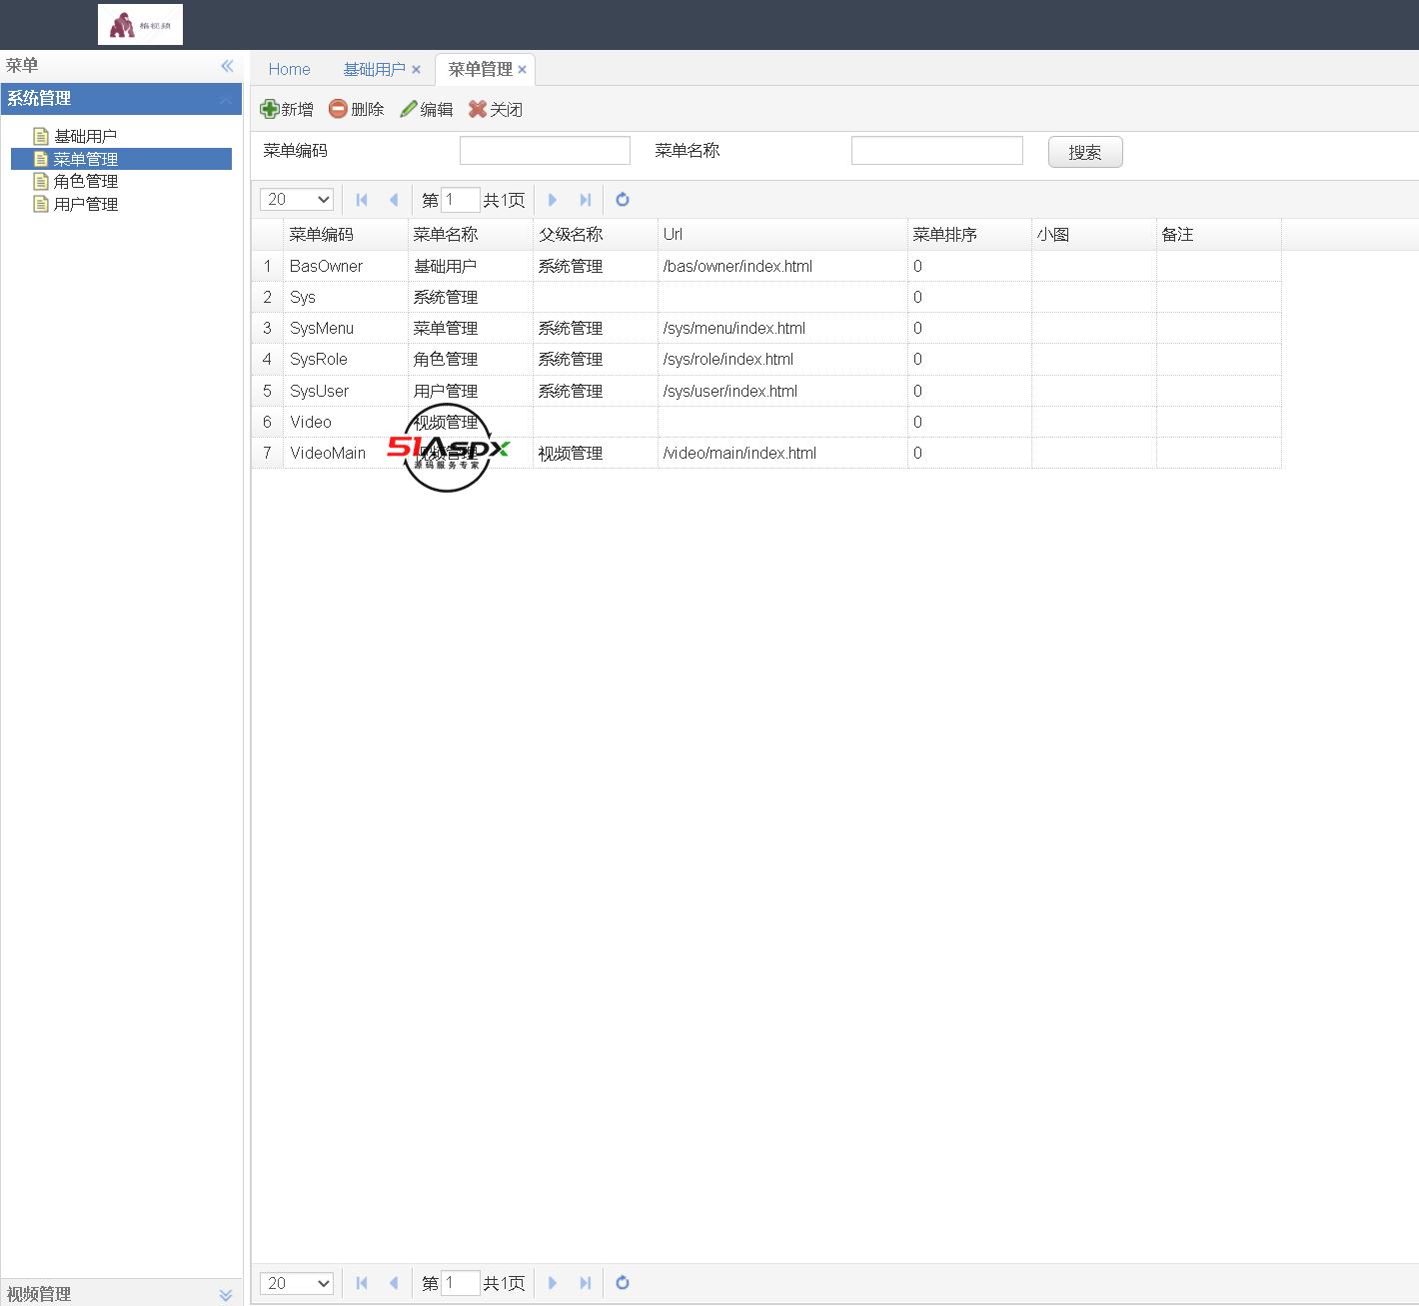Focus the 菜单编码 search field
1419x1306 pixels.
(x=545, y=151)
